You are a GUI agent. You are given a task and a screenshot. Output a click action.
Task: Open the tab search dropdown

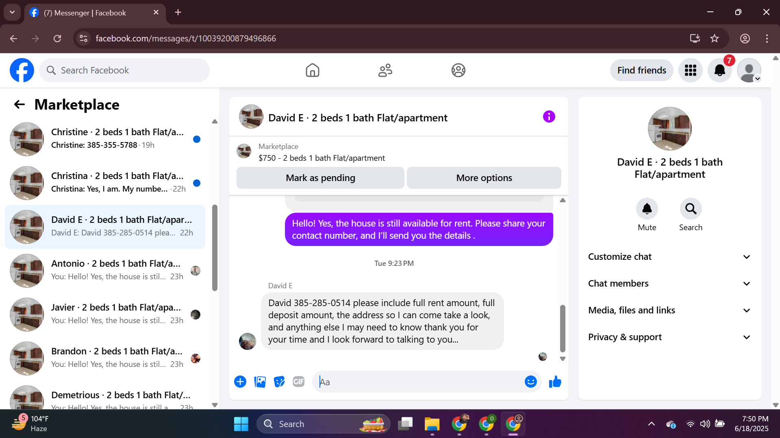click(12, 12)
